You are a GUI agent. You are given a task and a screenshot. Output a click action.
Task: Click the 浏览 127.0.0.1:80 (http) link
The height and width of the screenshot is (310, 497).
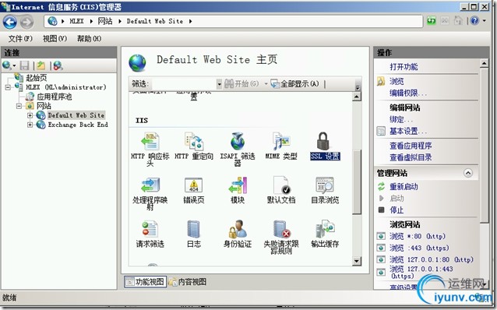point(432,259)
